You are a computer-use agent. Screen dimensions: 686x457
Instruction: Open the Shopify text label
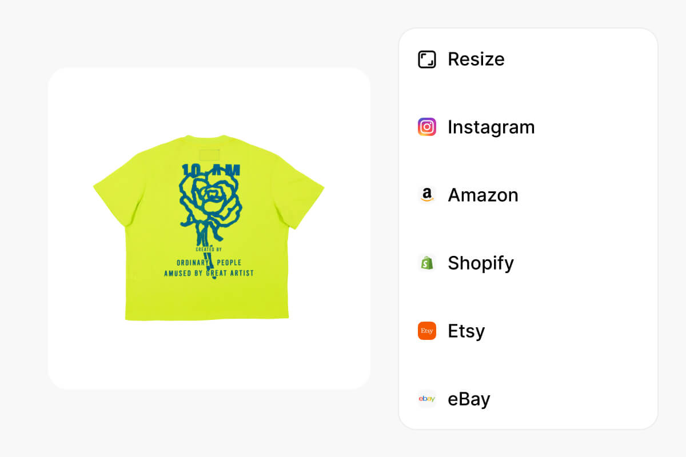(480, 263)
